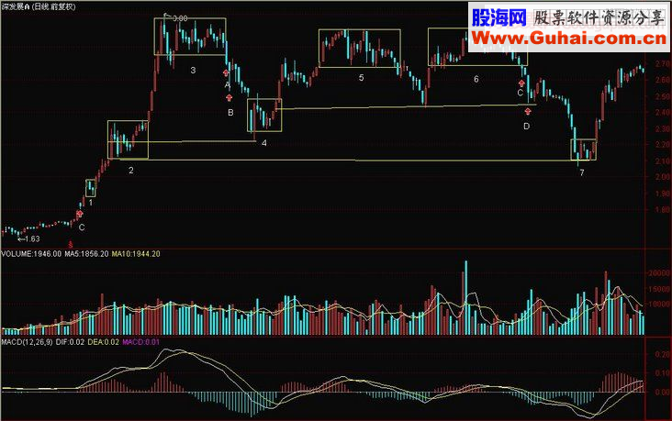672x421 pixels.
Task: Click the 1.90 price axis label
Action: coord(662,194)
